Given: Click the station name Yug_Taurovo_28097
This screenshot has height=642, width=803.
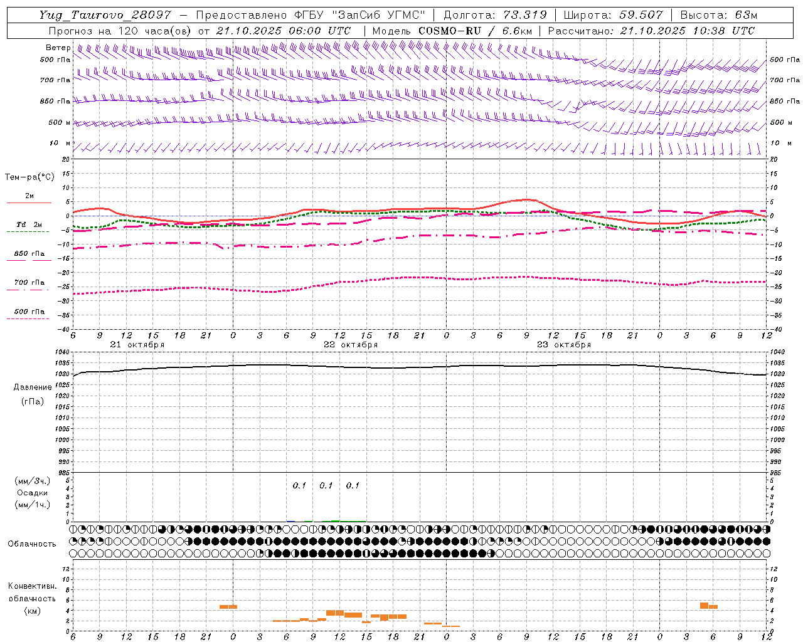Looking at the screenshot, I should (x=105, y=15).
